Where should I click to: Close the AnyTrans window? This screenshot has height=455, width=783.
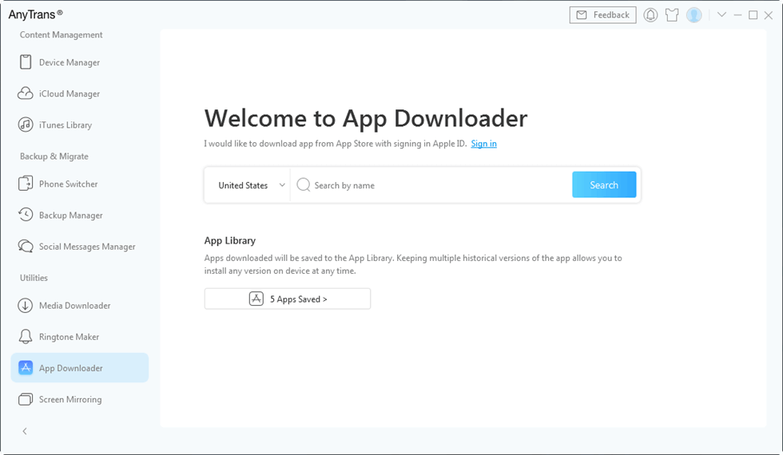coord(769,15)
